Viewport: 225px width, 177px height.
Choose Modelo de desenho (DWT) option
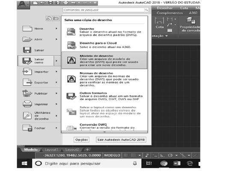point(104,60)
